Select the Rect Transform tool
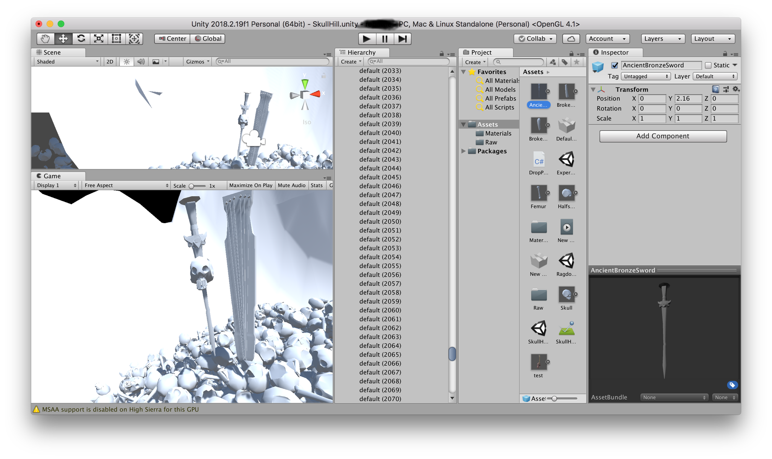This screenshot has height=459, width=772. 116,38
